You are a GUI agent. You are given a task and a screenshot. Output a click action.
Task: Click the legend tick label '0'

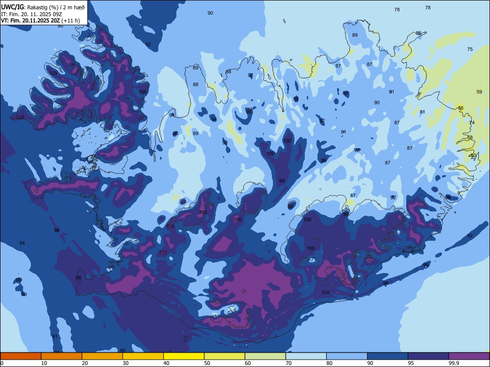[x=1, y=363]
